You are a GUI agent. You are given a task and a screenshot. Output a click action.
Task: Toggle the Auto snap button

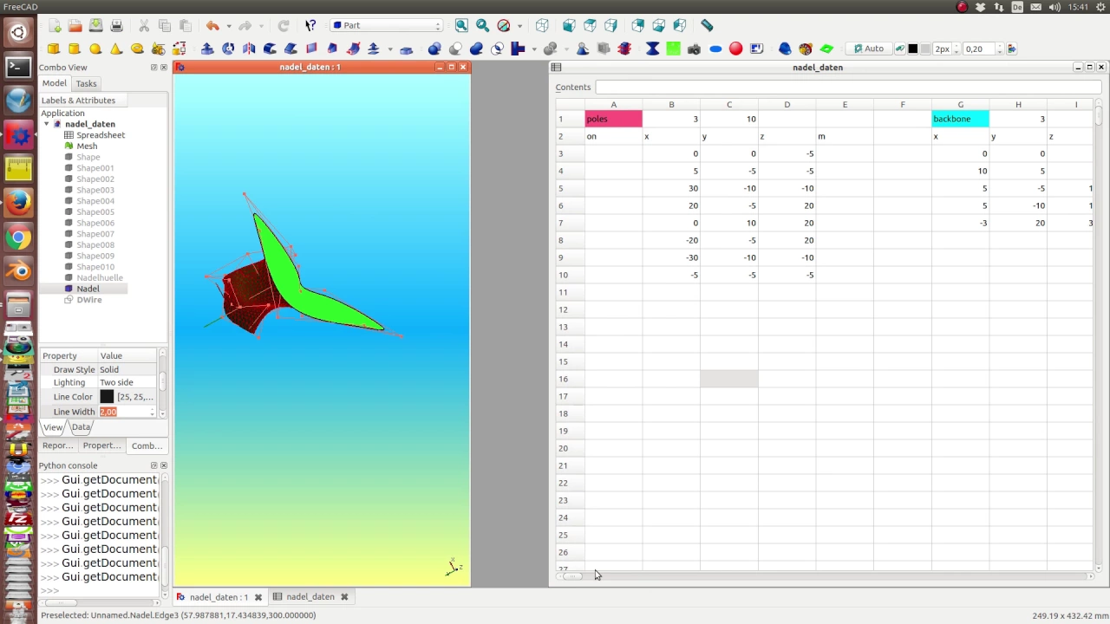[868, 49]
